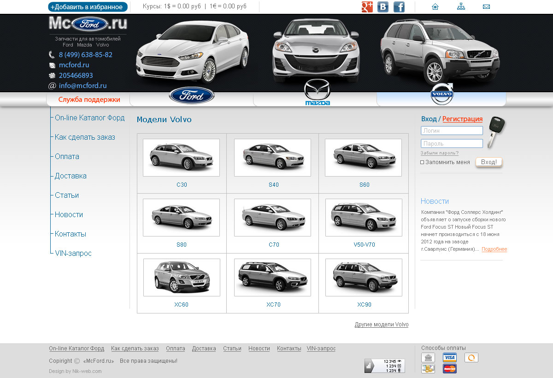
Task: Click the orange Qiwi payment icon
Action: 471,358
